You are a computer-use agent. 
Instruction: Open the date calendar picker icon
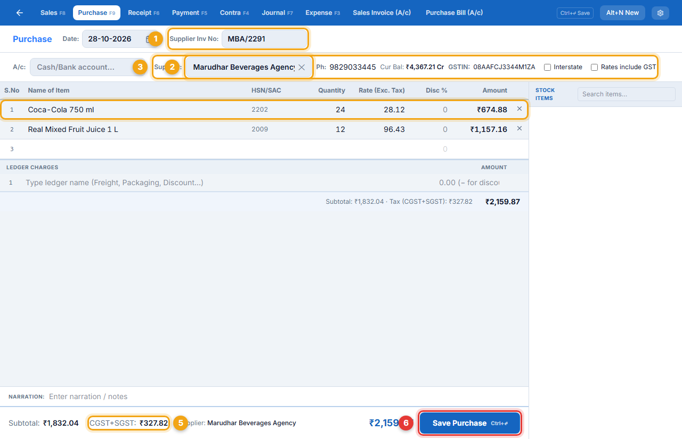(x=149, y=39)
